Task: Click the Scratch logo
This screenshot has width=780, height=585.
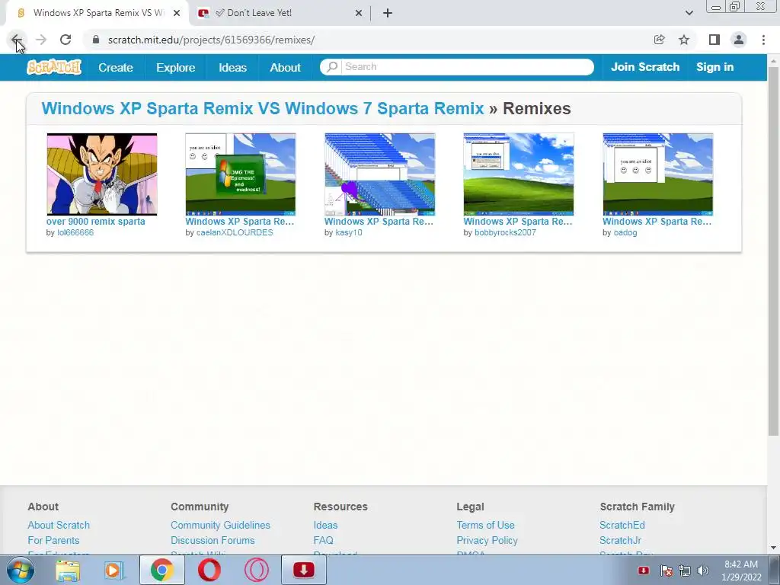Action: point(54,67)
